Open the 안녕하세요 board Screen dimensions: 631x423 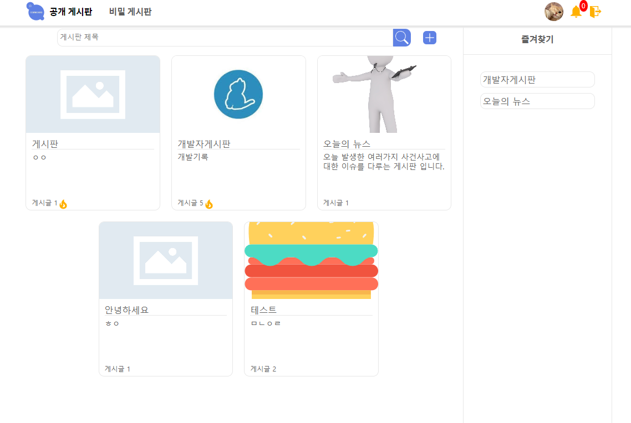pos(165,299)
